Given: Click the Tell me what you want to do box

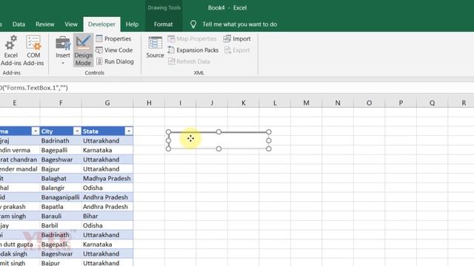Looking at the screenshot, I should tap(239, 24).
